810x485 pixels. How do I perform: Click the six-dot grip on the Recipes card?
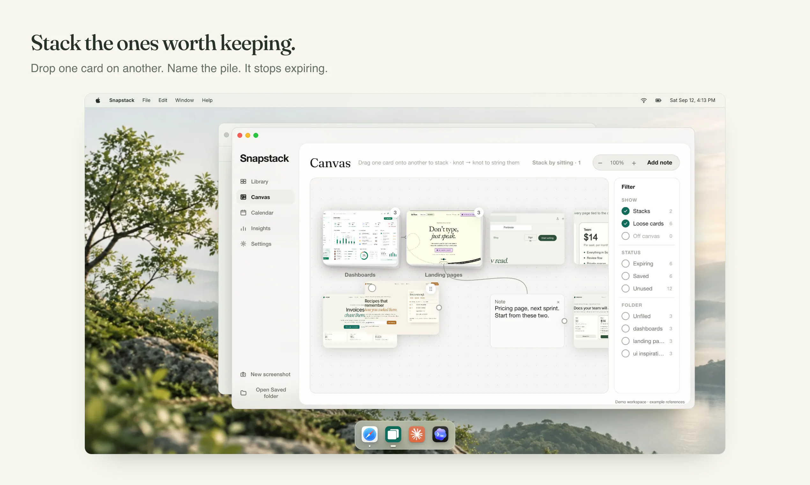[431, 289]
